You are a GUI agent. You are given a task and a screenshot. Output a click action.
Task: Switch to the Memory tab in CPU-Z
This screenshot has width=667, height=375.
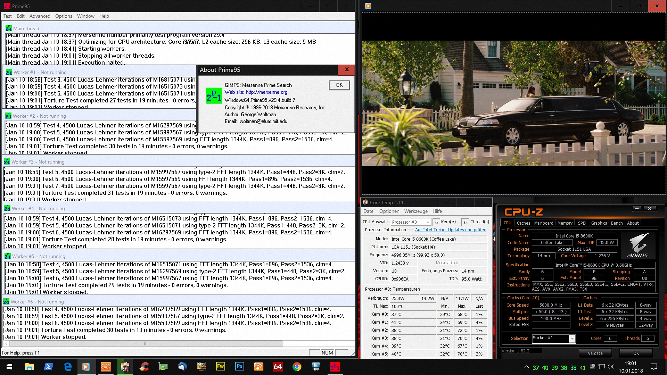click(x=565, y=223)
